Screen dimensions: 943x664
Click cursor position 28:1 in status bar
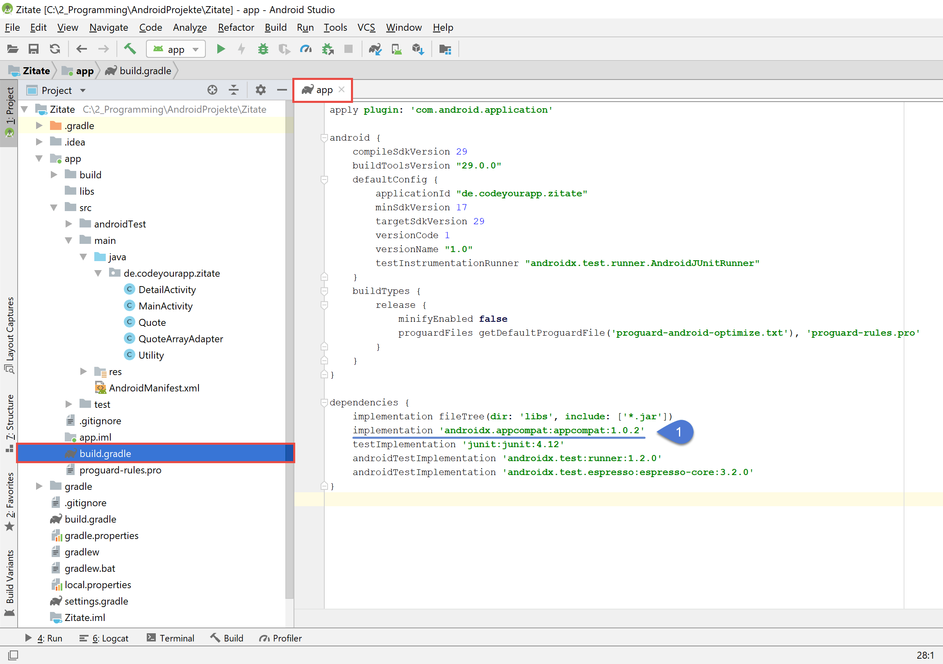925,655
